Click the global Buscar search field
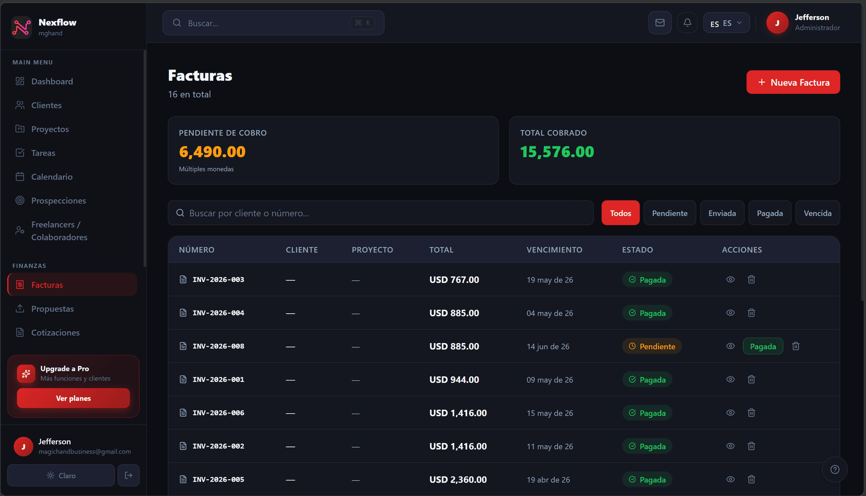Image resolution: width=866 pixels, height=496 pixels. [x=273, y=23]
